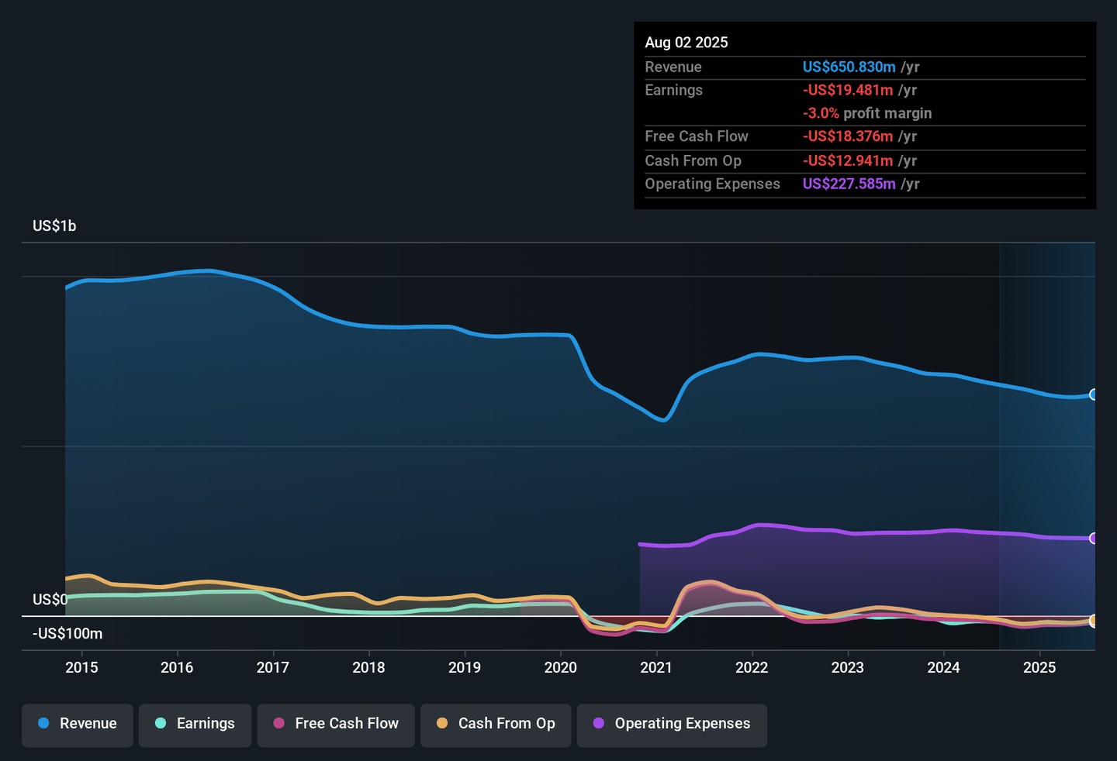Click the orange Cash From Op legend dot
The height and width of the screenshot is (761, 1117).
442,724
